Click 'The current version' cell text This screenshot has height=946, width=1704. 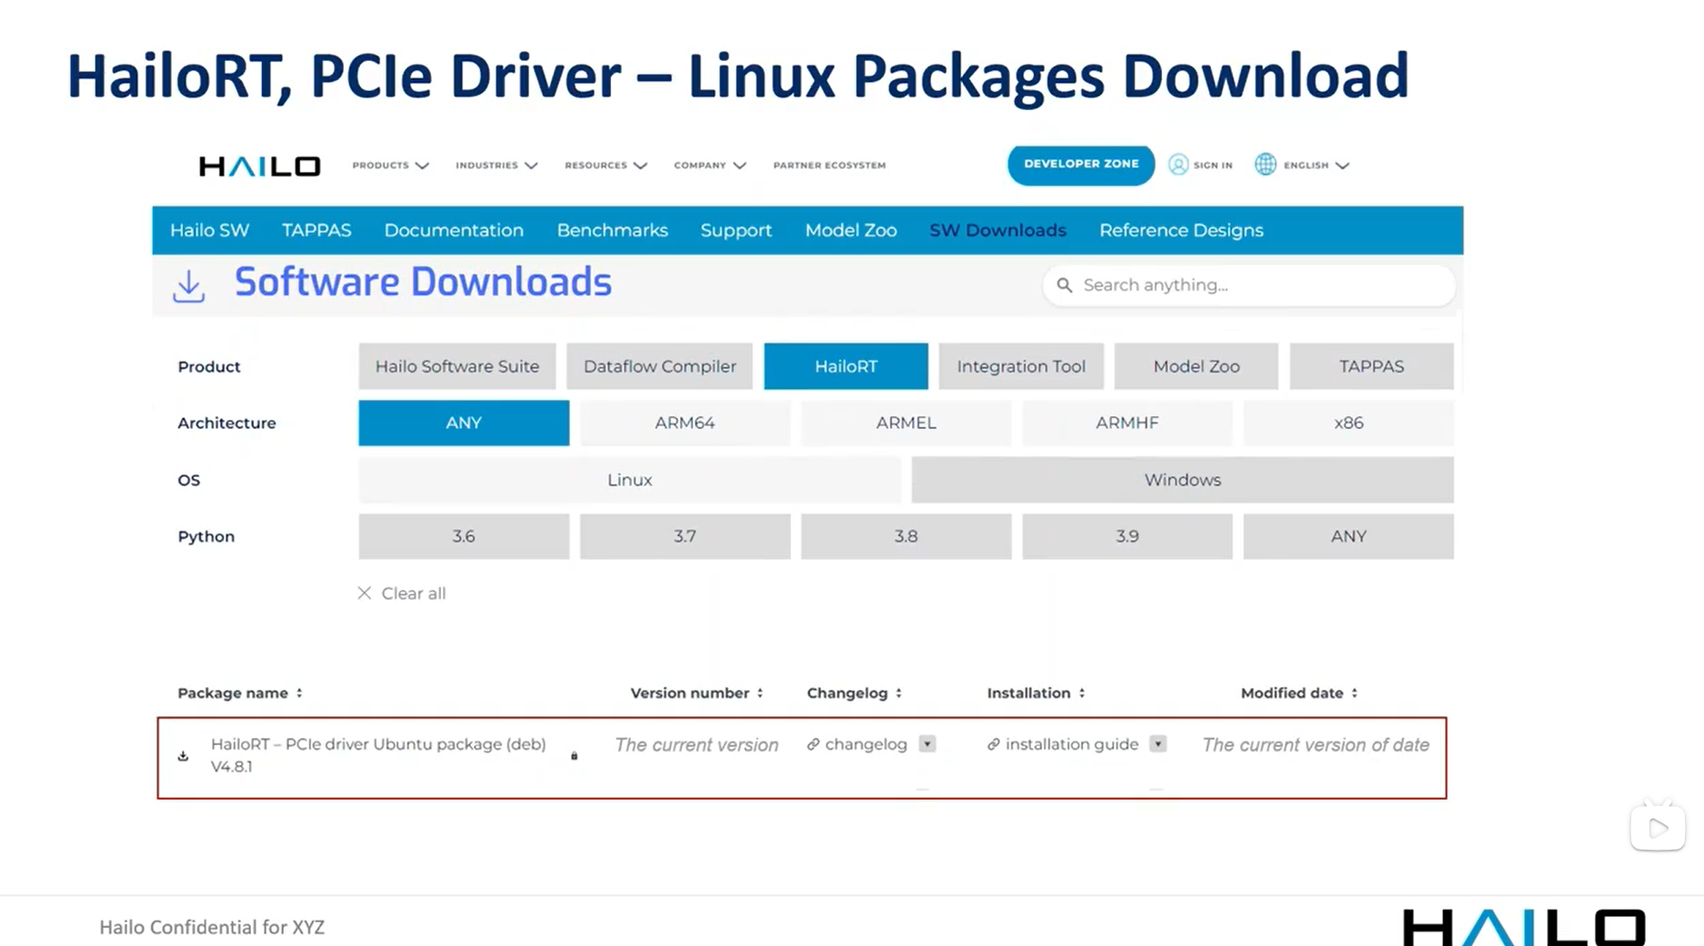[x=697, y=745]
